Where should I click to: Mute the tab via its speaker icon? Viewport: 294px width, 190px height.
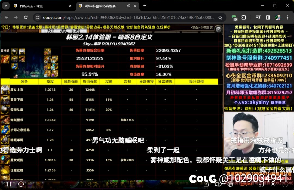pyautogui.click(x=128, y=6)
